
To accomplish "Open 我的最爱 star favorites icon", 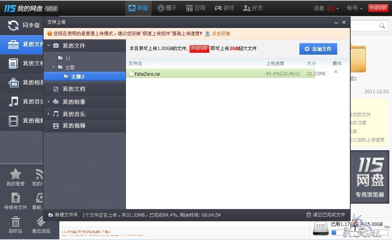I will 15,174.
